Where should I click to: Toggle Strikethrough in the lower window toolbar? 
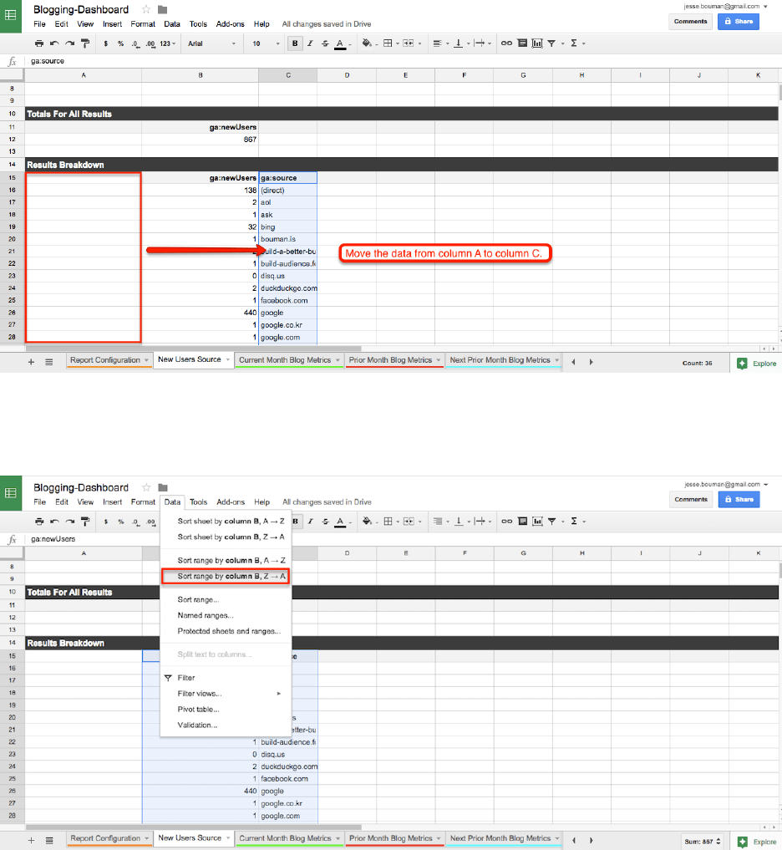tap(325, 522)
